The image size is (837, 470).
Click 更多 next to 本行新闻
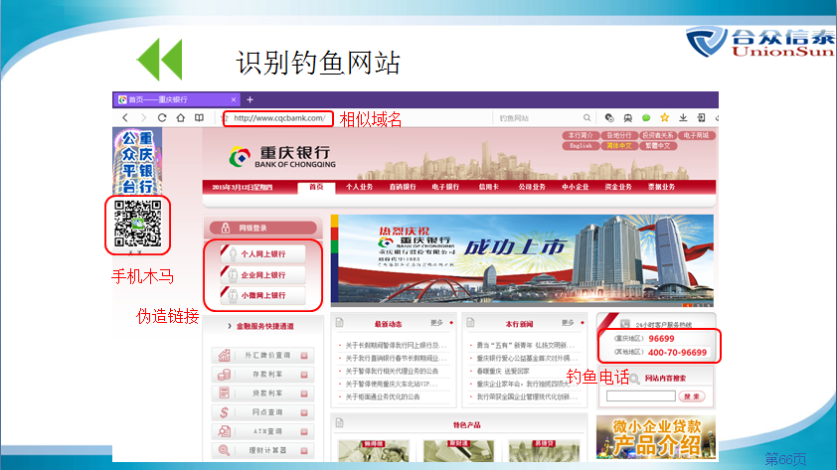[x=568, y=323]
